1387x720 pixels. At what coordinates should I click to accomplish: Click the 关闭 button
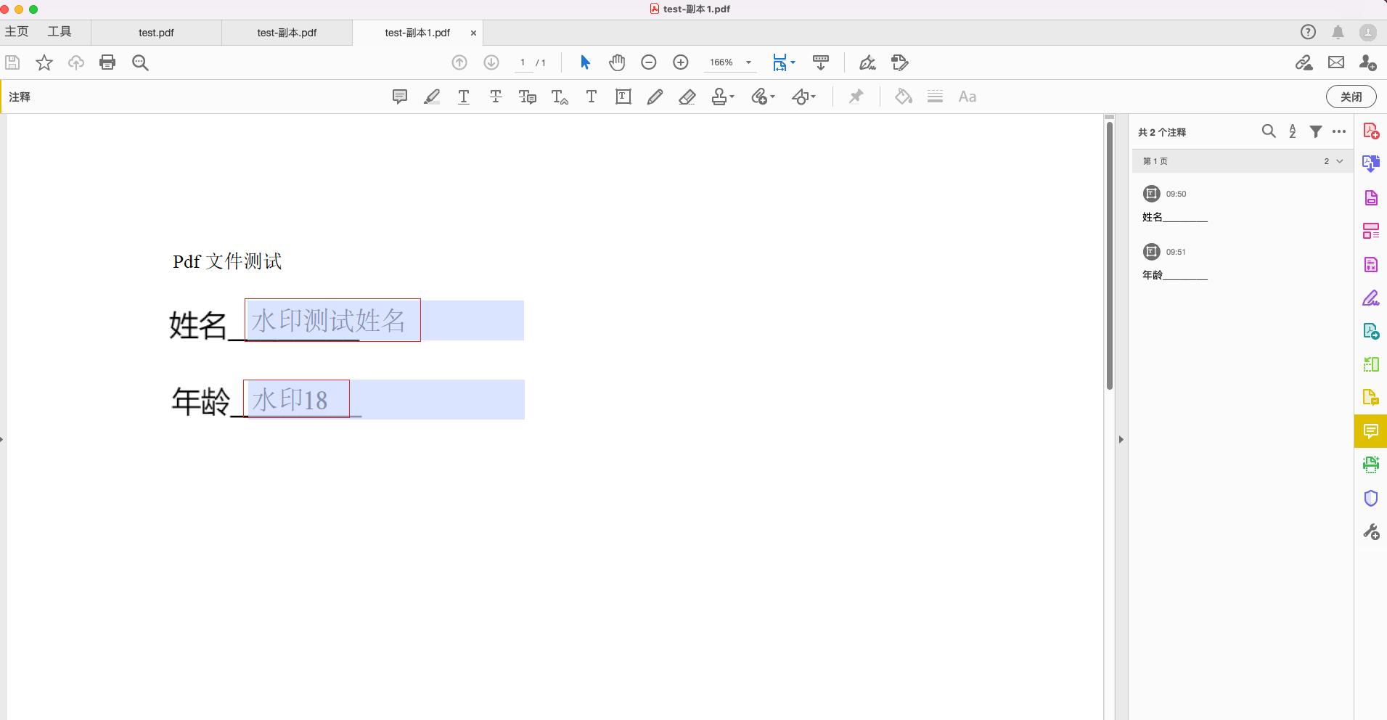pos(1351,97)
